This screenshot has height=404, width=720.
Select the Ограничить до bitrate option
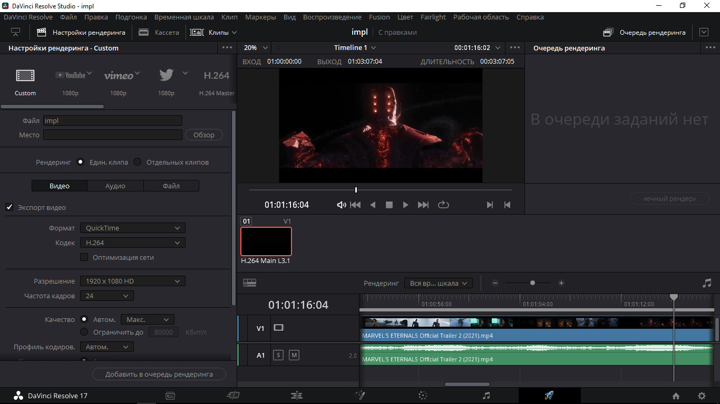tap(84, 332)
